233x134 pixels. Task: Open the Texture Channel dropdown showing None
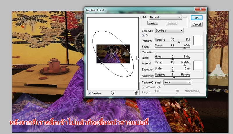177,82
